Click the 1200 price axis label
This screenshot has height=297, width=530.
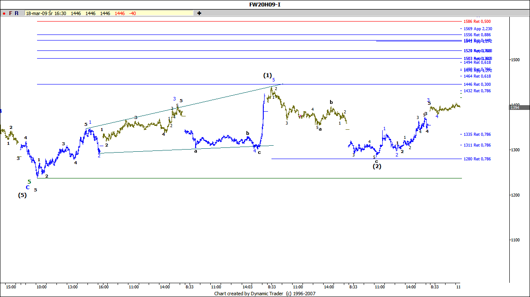(515, 195)
